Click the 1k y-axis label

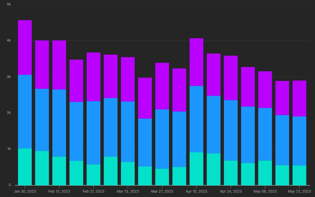pos(9,149)
